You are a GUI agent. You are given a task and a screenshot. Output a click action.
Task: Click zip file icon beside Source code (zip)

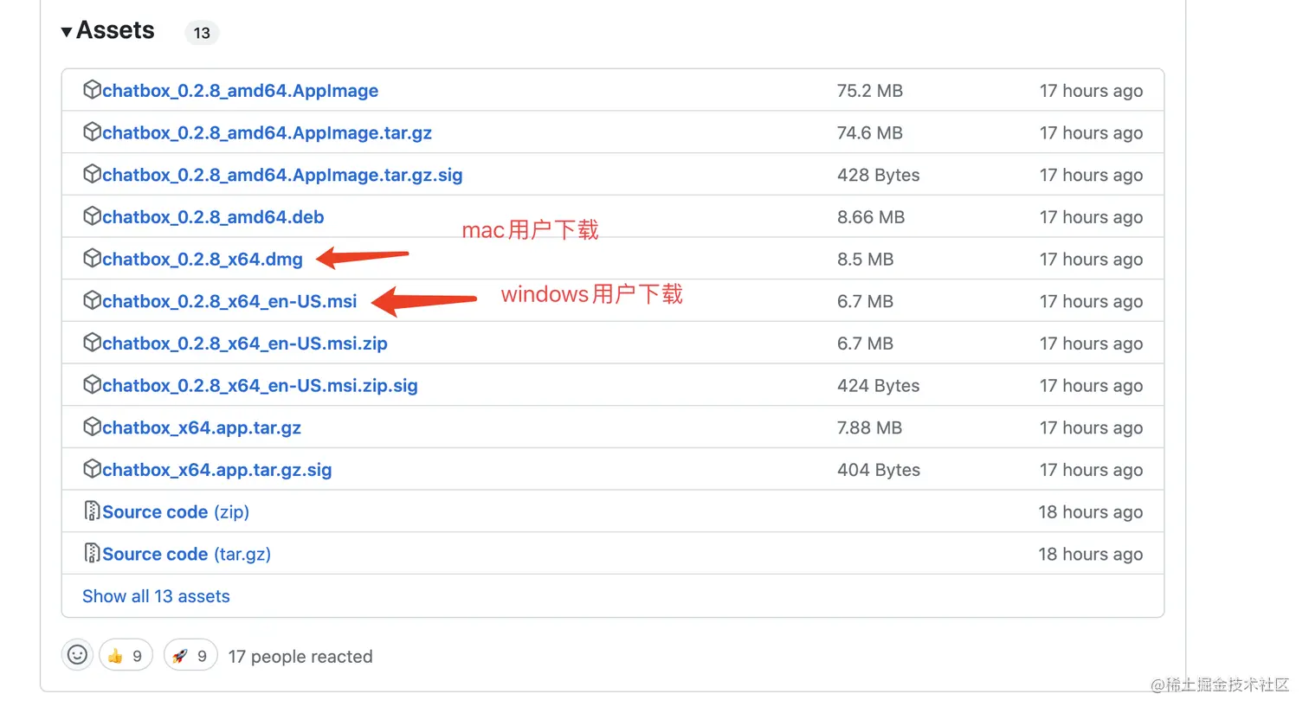pyautogui.click(x=92, y=511)
